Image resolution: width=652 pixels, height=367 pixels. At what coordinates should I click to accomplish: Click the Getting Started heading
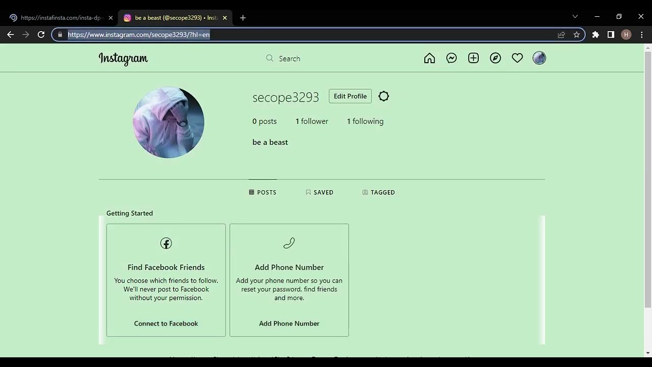point(129,213)
